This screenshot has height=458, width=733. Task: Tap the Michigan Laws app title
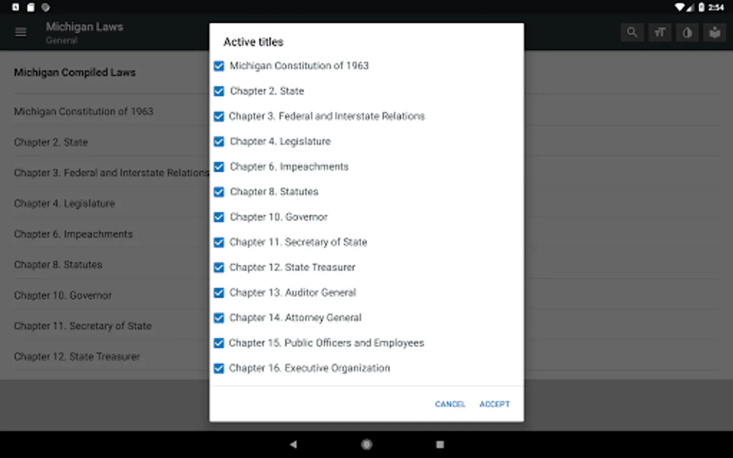pyautogui.click(x=84, y=26)
